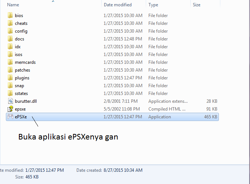Select the file name 'plugins'

coord(22,78)
